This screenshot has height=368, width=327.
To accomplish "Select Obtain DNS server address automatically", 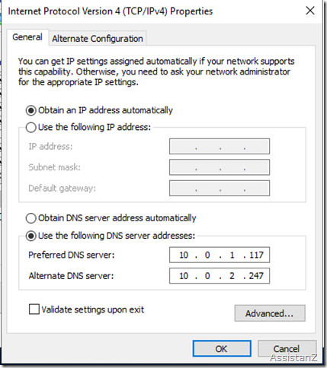I will pos(31,218).
